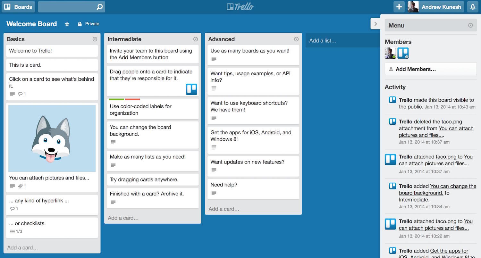Click the search magnifier icon
Viewport: 481px width, 258px height.
tap(99, 7)
